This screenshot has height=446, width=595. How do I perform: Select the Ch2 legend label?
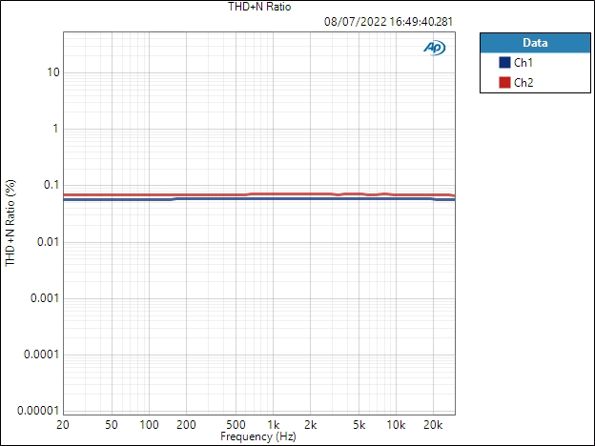(x=523, y=82)
